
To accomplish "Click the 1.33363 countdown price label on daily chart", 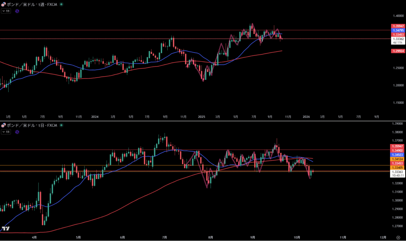I will point(398,172).
